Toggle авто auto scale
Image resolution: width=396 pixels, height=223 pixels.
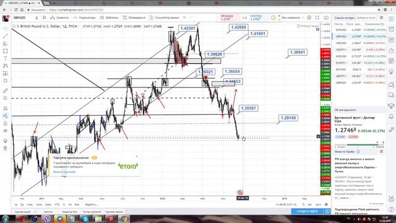318,204
